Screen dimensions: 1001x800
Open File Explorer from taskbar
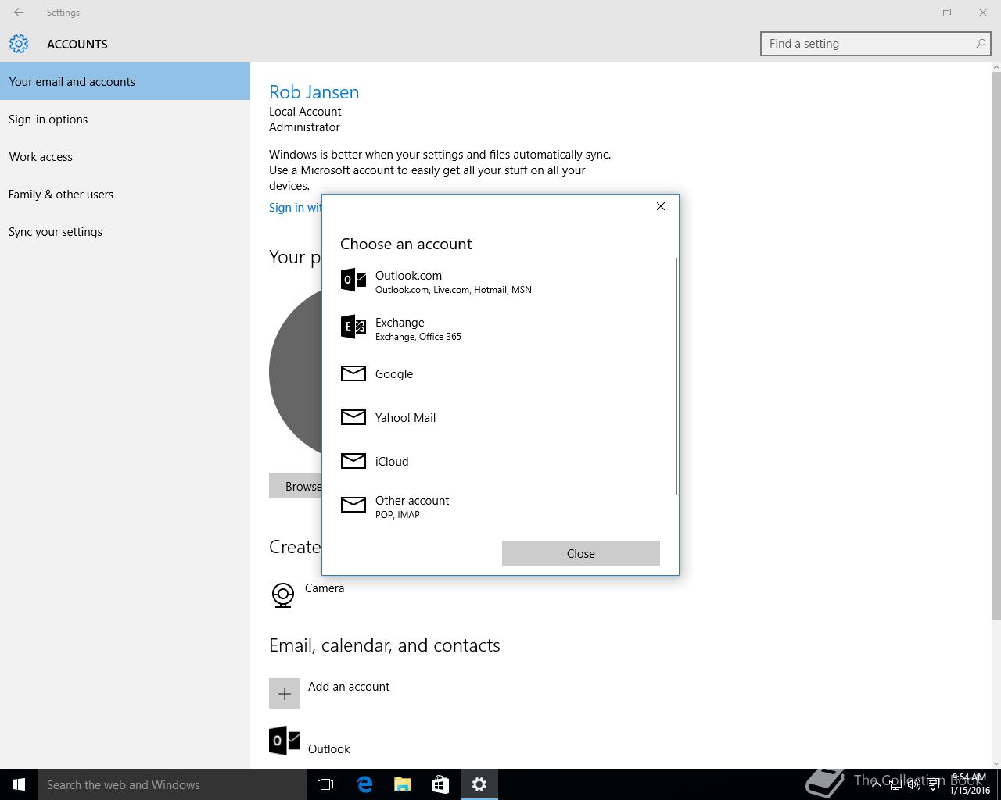[x=403, y=784]
